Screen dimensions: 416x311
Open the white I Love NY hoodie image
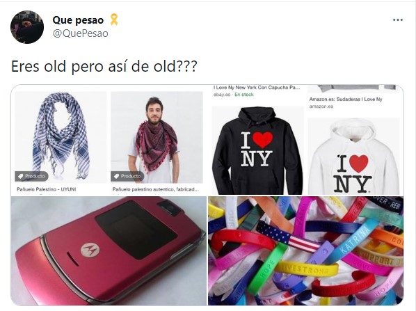(353, 157)
